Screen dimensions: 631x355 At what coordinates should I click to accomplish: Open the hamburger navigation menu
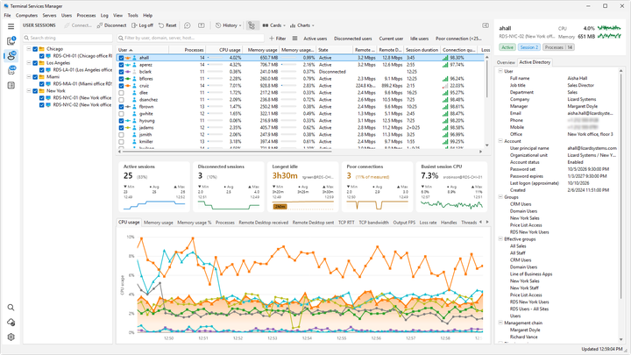coord(11,26)
